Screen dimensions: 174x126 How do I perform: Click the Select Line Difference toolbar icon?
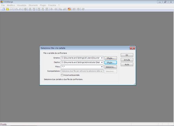point(25,9)
